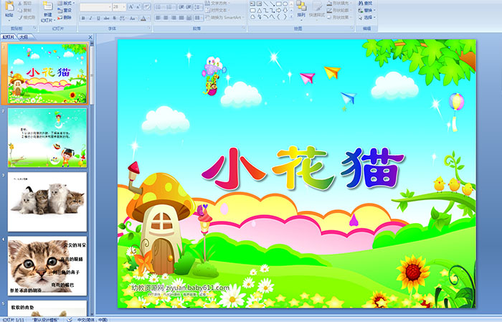
Task: Toggle Align Text Right
Action: pos(174,18)
